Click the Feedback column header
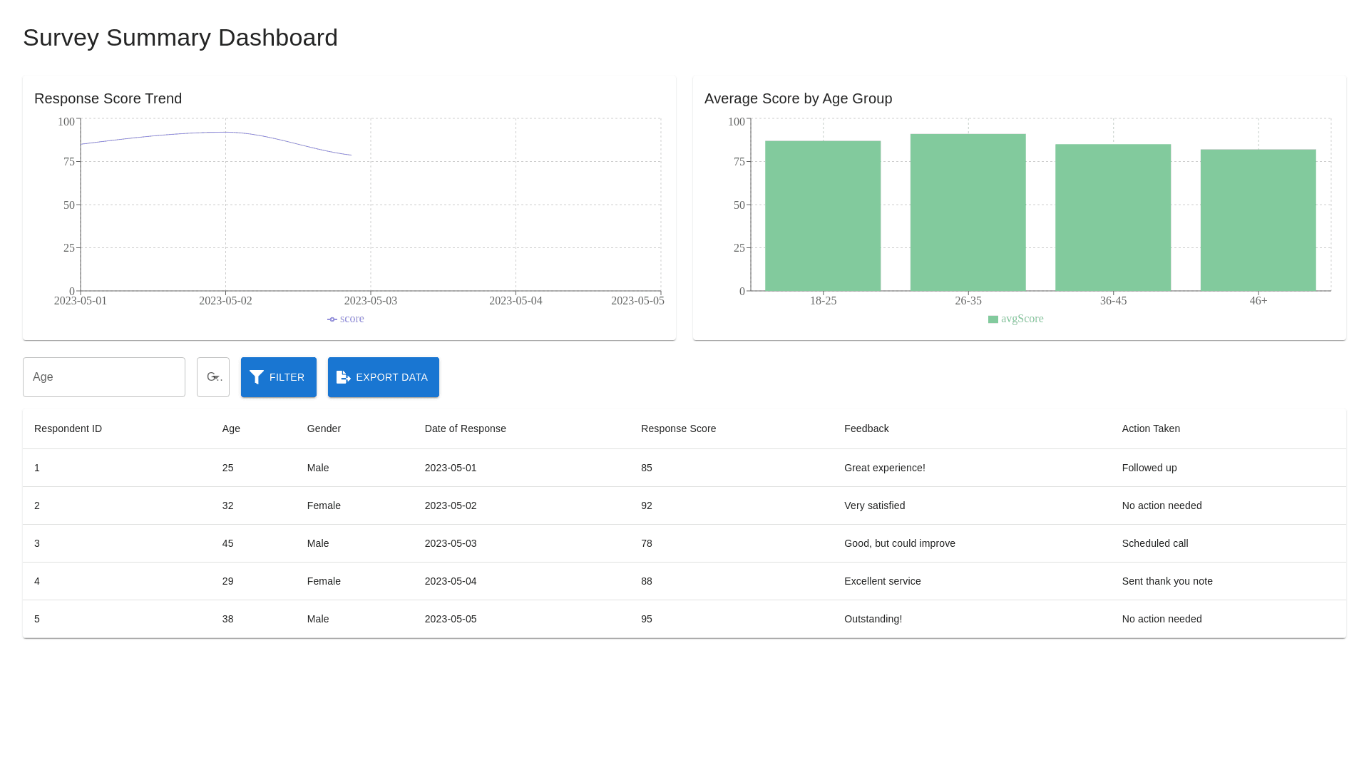 point(866,428)
